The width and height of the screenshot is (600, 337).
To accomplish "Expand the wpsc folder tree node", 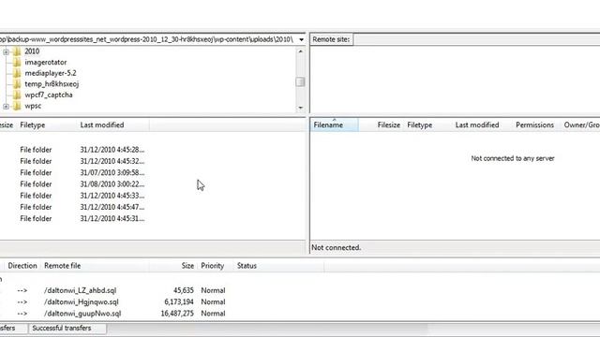I will point(6,106).
